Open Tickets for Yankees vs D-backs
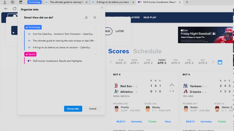This screenshot has height=131, width=234. (x=222, y=122)
